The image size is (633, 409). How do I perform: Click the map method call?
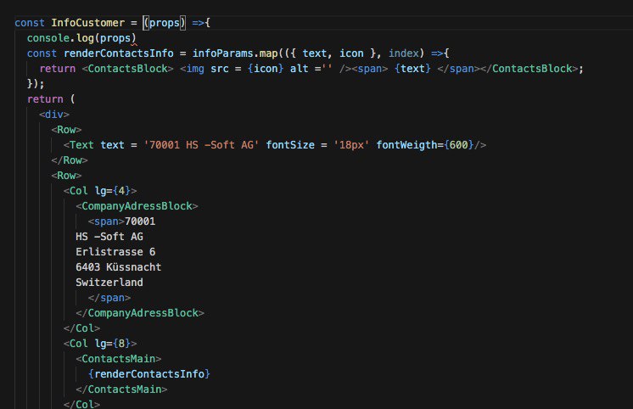(268, 53)
